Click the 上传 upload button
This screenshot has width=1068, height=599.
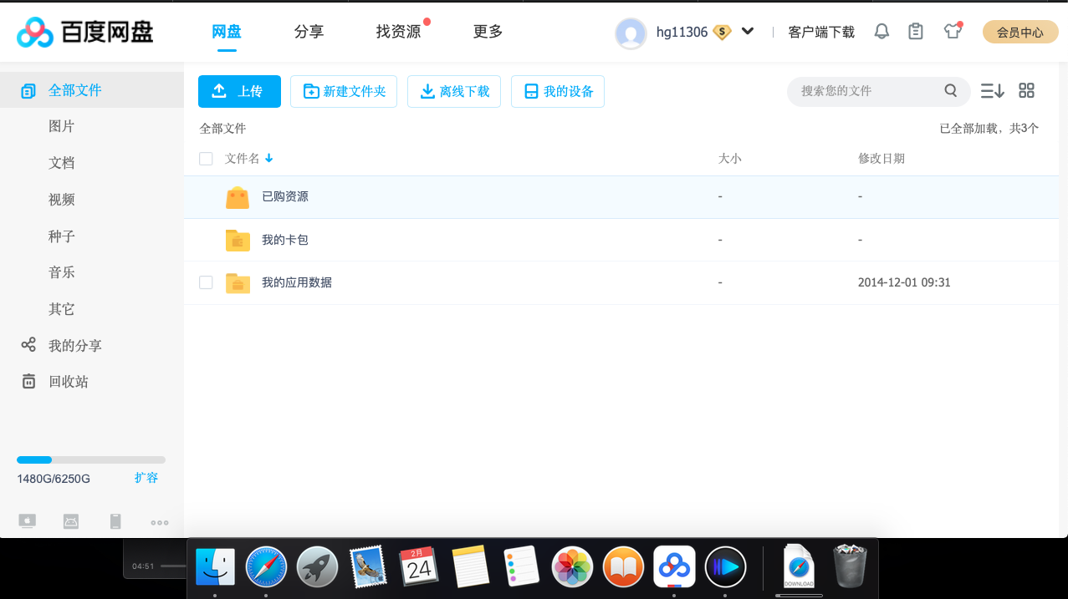point(239,91)
